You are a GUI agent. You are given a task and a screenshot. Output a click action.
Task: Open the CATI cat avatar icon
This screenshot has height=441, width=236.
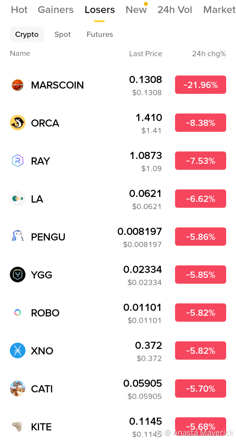coord(18,389)
